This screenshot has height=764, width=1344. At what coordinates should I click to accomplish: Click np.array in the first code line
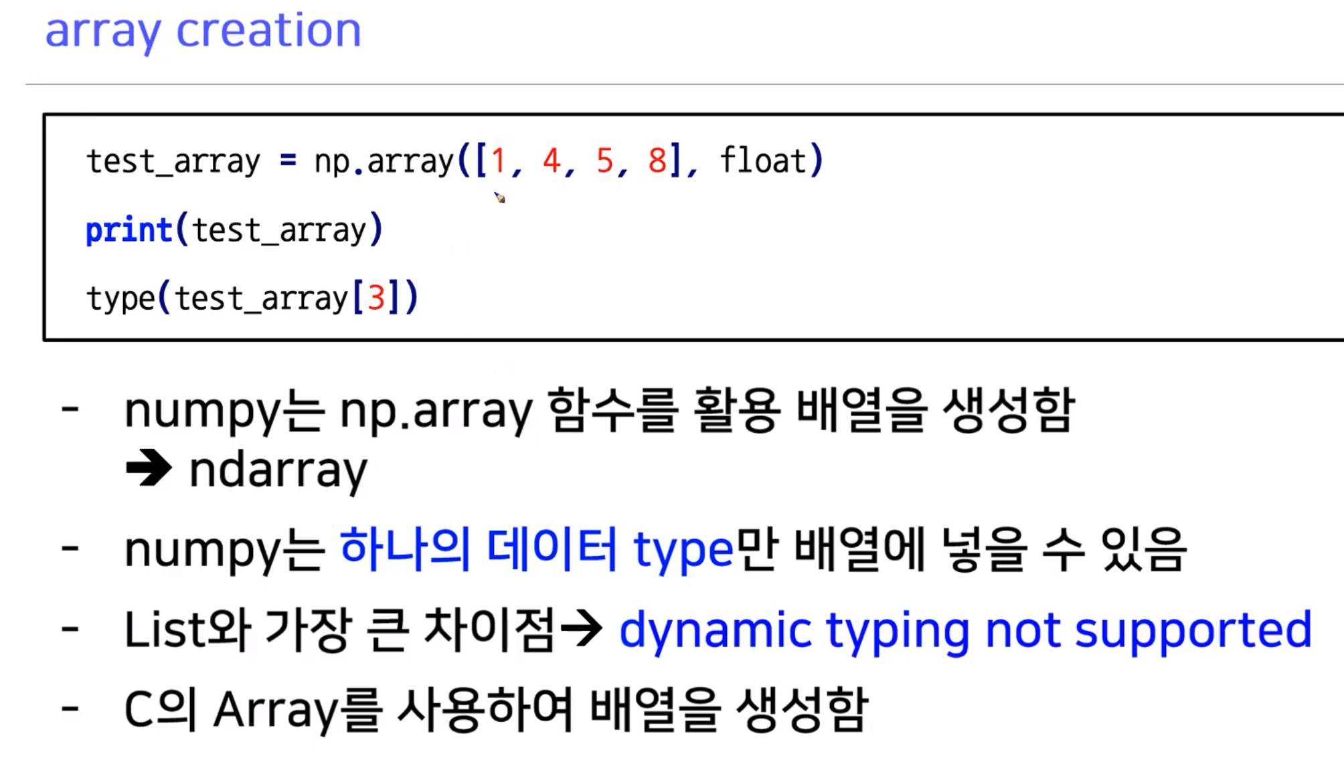pyautogui.click(x=384, y=161)
